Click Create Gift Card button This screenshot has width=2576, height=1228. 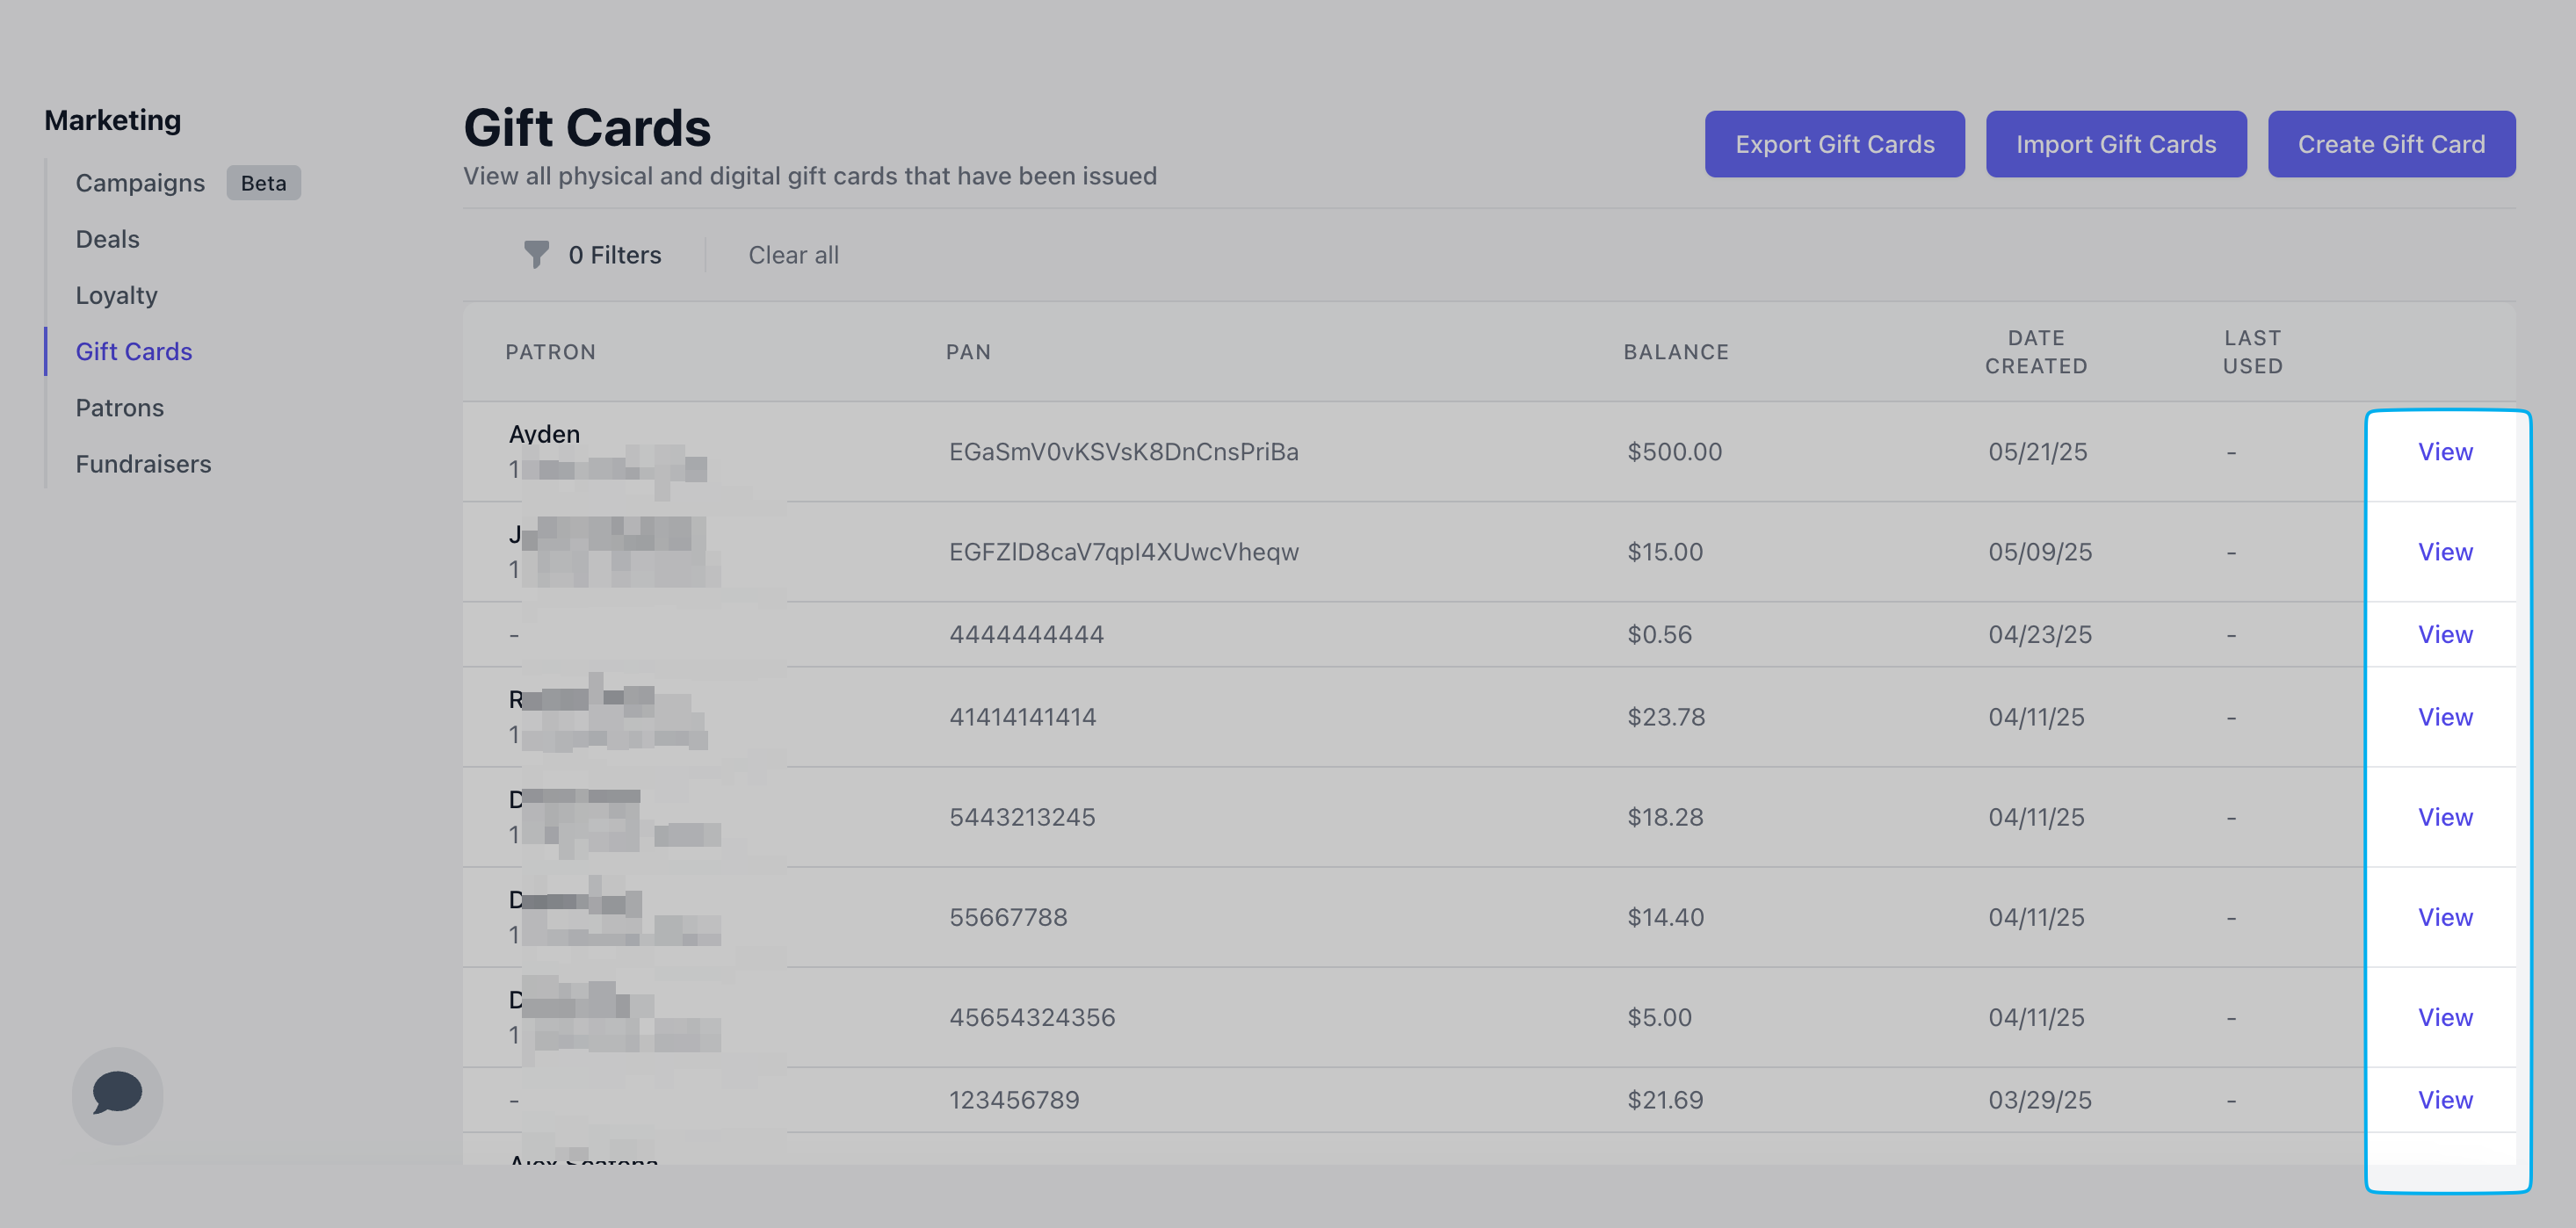(x=2390, y=144)
